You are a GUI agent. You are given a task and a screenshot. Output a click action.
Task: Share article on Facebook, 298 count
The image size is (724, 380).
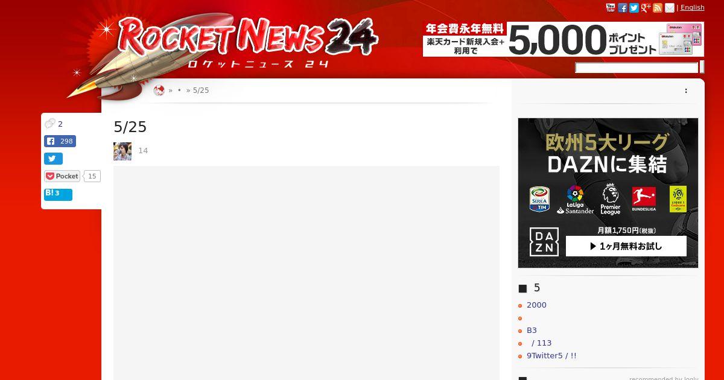(x=60, y=141)
